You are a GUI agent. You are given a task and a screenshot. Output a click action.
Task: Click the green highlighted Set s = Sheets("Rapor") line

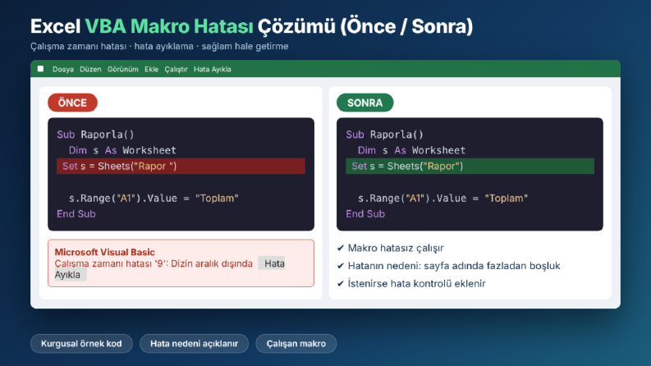[470, 166]
